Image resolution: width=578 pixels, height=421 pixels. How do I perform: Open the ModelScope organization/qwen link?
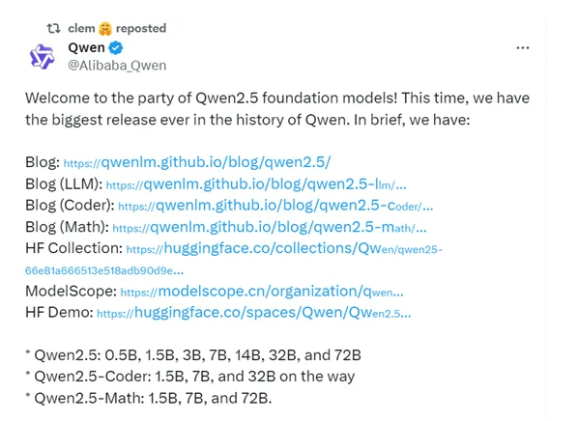click(x=262, y=292)
